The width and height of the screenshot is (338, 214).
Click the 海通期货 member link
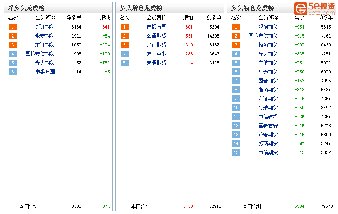pos(157,36)
